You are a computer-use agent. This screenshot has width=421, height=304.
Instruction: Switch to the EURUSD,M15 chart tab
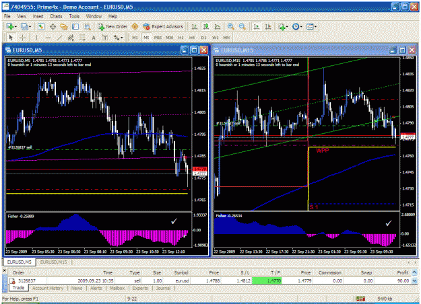(x=53, y=262)
